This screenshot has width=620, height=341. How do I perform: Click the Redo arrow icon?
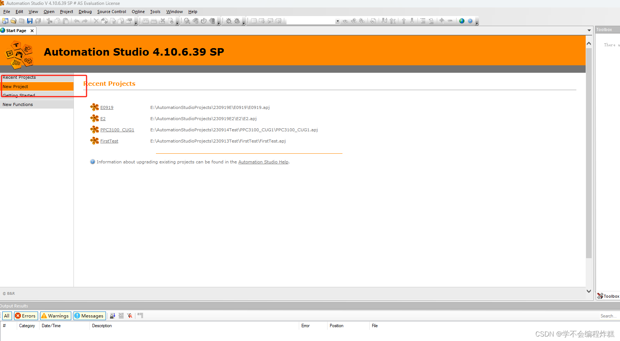pyautogui.click(x=85, y=21)
